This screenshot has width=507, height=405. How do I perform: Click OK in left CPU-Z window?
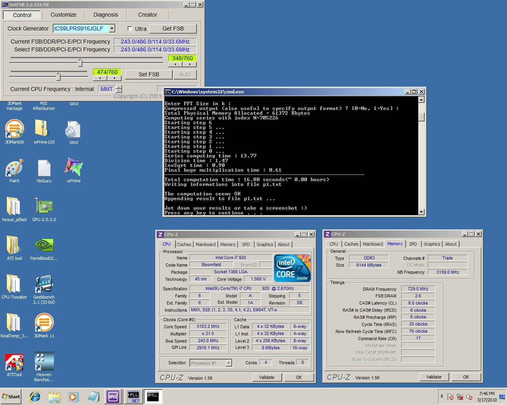tap(299, 377)
